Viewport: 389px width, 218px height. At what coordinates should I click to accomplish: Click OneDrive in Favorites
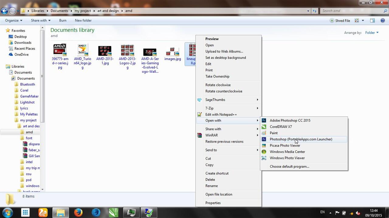coord(21,55)
